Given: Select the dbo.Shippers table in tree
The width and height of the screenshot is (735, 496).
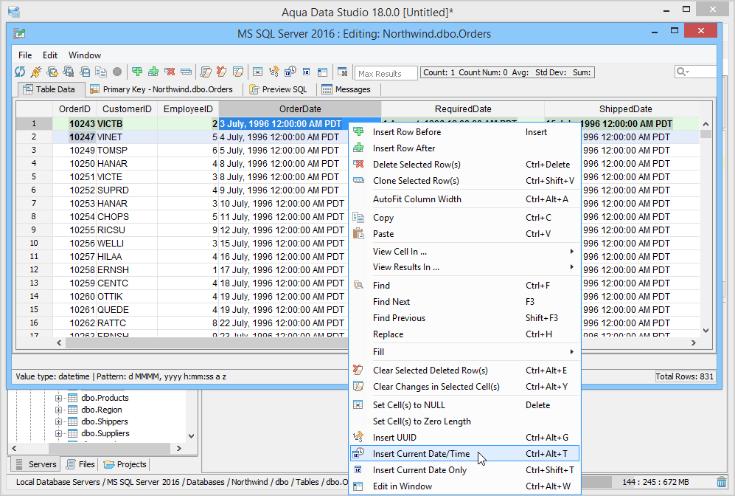Looking at the screenshot, I should tap(104, 421).
